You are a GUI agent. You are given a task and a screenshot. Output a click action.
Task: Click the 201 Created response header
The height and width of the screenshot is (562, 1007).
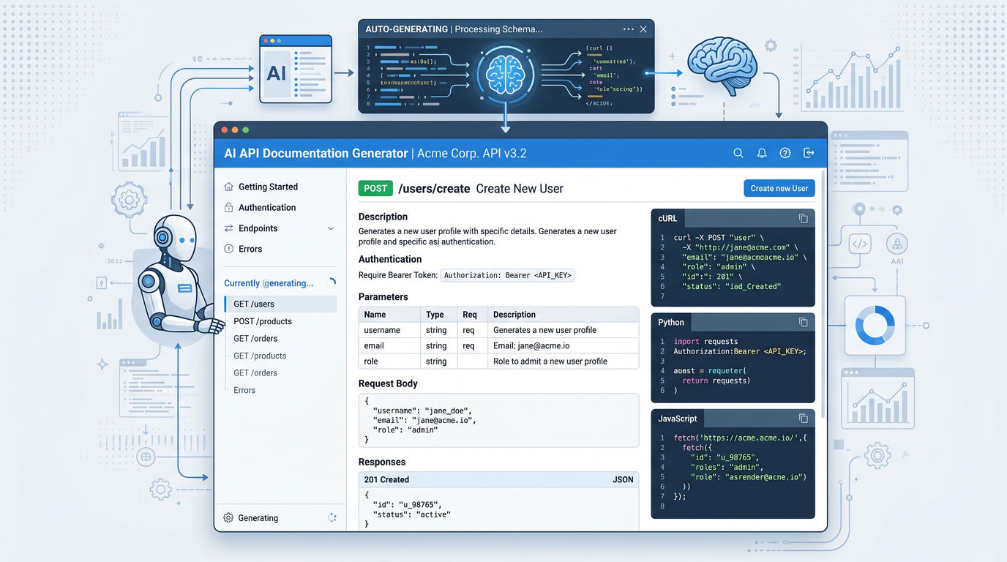498,479
